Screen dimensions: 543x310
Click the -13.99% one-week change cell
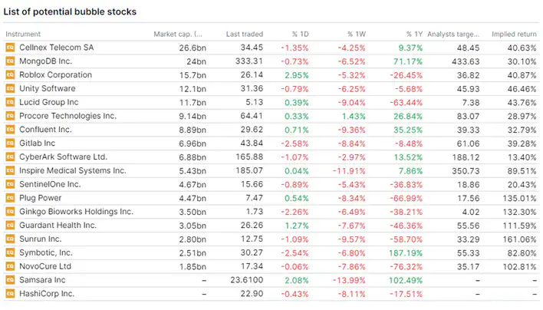(349, 281)
